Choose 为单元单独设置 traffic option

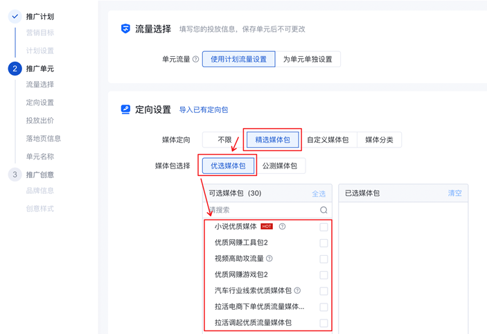[308, 60]
